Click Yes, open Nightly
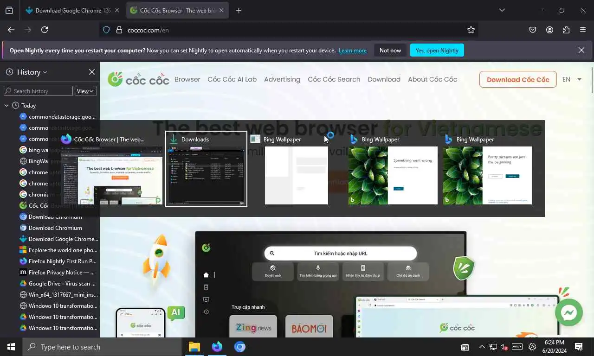 [437, 50]
